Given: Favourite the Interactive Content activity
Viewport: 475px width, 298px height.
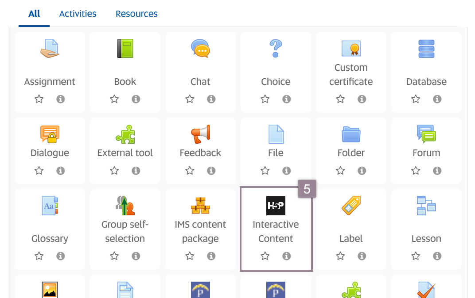Looking at the screenshot, I should 265,256.
